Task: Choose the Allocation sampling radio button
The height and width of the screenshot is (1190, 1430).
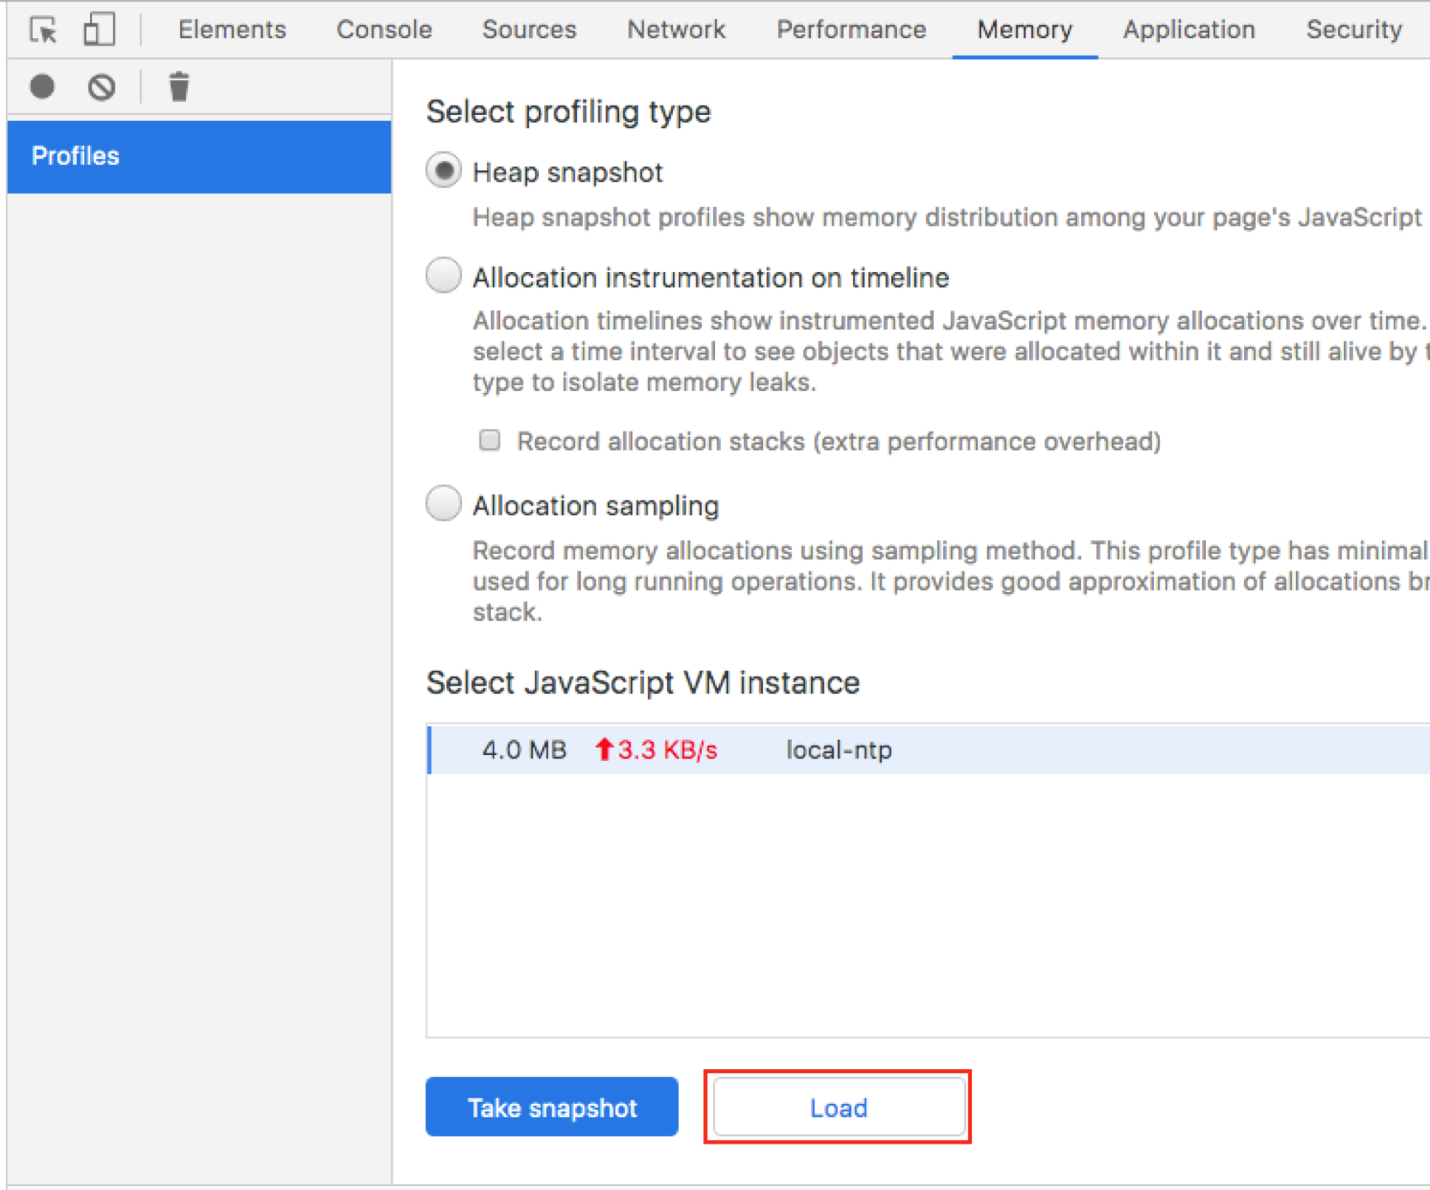Action: [444, 504]
